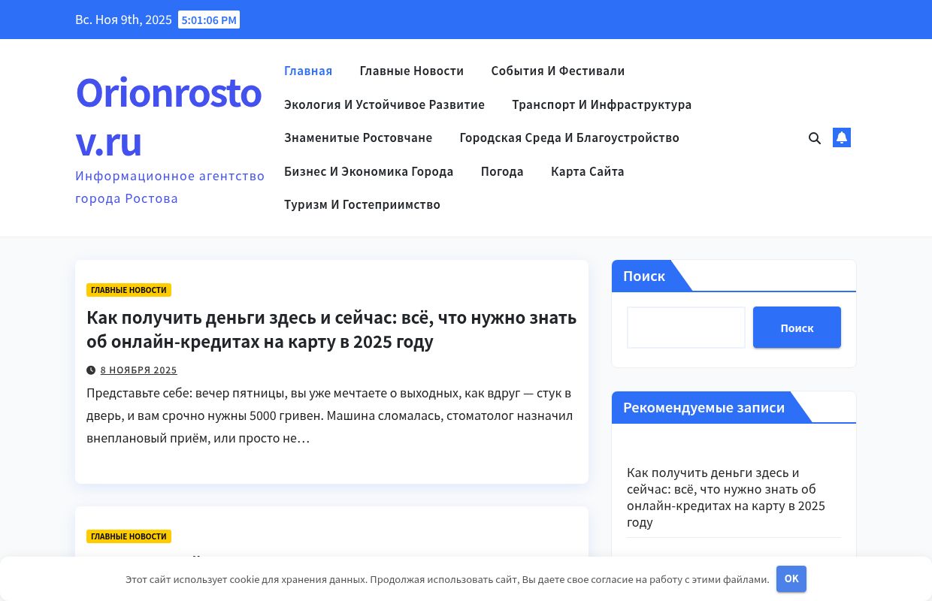
Task: Click the Поиск search button
Action: pyautogui.click(x=797, y=328)
